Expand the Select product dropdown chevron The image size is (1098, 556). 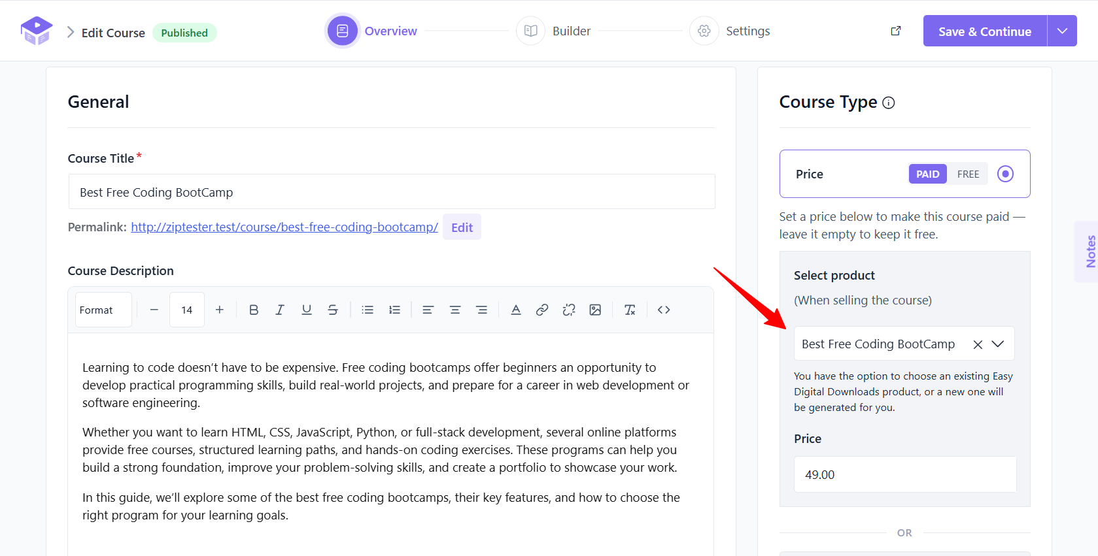(x=998, y=344)
